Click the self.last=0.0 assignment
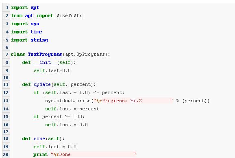This screenshot has width=235, height=158. [52, 70]
